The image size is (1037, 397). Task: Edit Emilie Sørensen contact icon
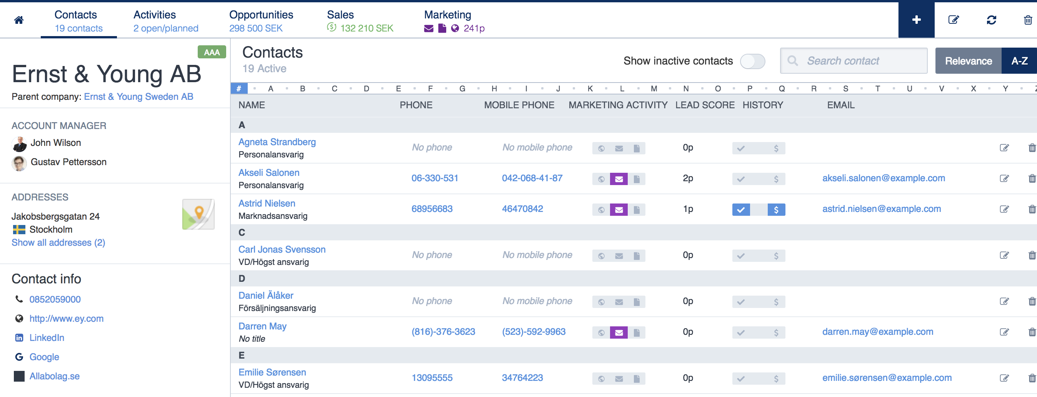[1004, 378]
